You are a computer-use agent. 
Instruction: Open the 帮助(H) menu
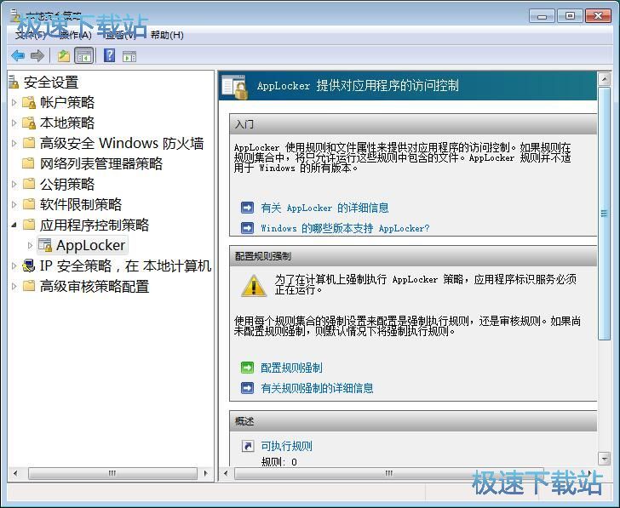point(167,35)
